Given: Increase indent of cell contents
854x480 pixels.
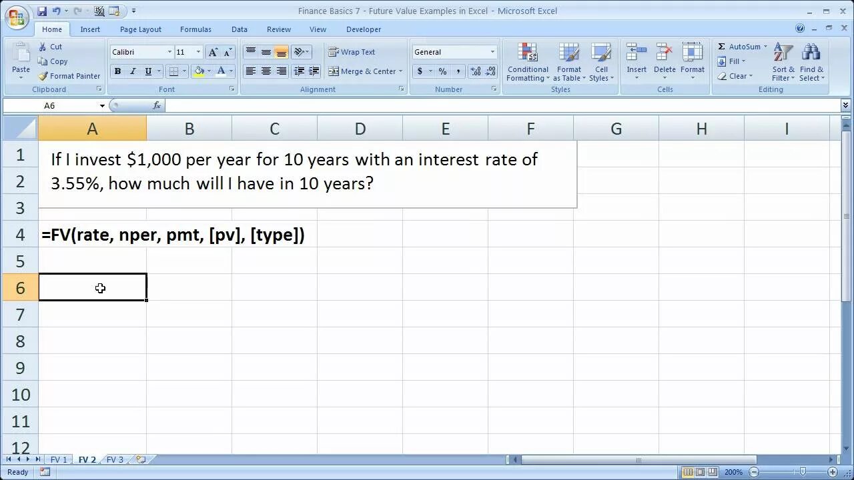Looking at the screenshot, I should pyautogui.click(x=314, y=71).
